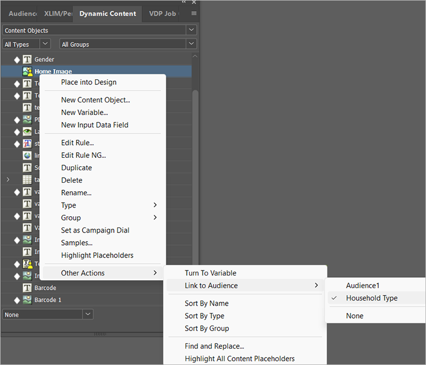This screenshot has width=426, height=365.
Task: Open the All Groups filter dropdown
Action: click(x=191, y=44)
